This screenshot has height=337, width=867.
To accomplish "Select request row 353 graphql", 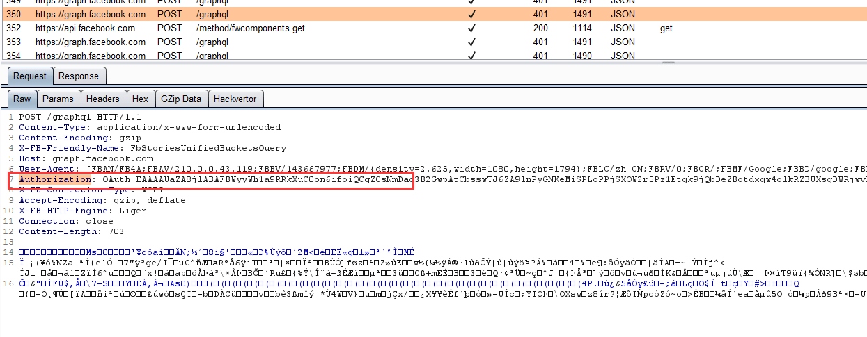I will (x=433, y=42).
